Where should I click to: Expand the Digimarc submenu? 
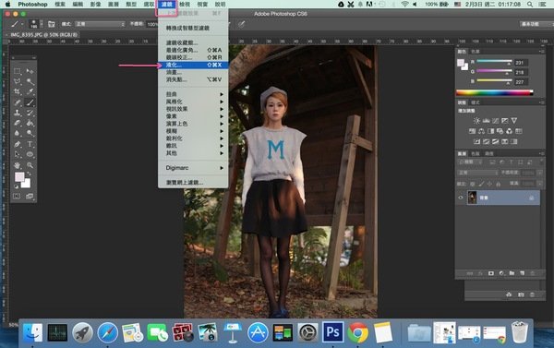[193, 168]
